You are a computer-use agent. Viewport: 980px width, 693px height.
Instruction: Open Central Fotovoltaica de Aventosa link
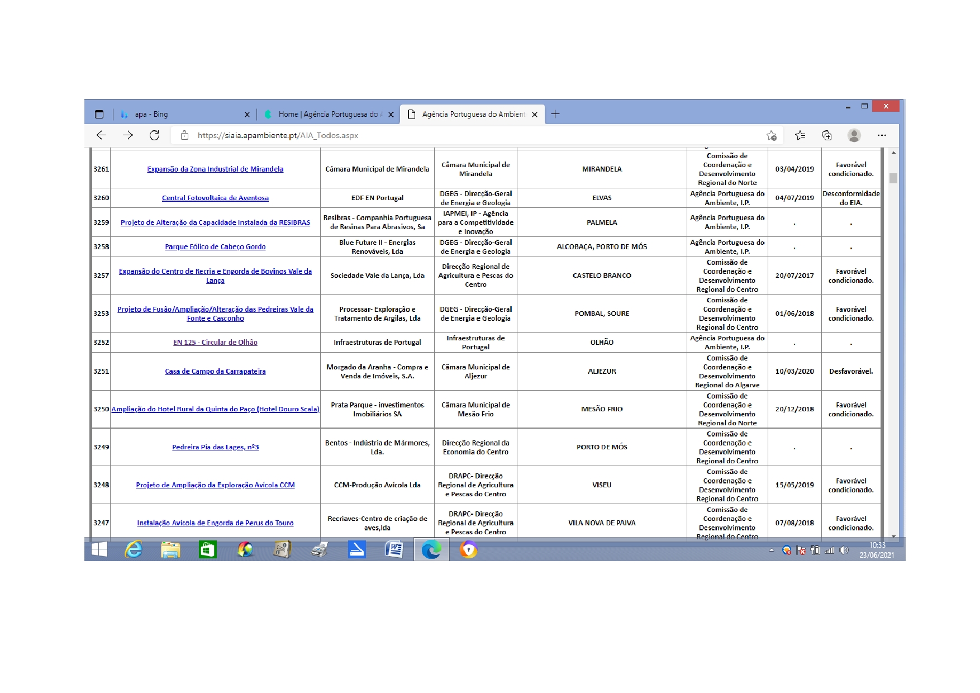(215, 198)
